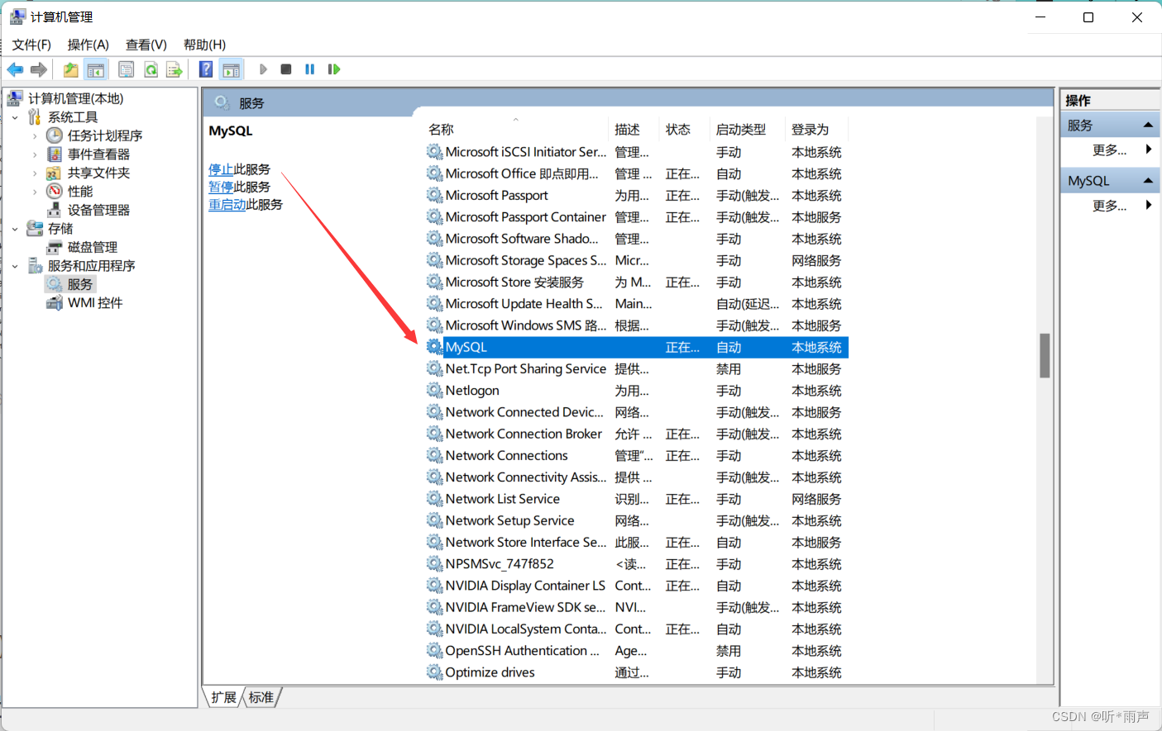Click the Back arrow toolbar icon
This screenshot has height=731, width=1162.
pos(15,69)
